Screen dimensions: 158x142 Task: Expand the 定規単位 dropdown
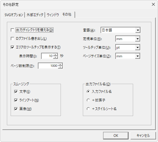(137, 39)
